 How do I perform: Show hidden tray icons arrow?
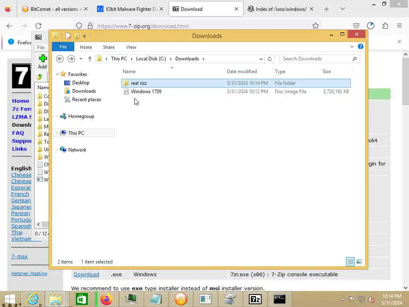[x=342, y=299]
